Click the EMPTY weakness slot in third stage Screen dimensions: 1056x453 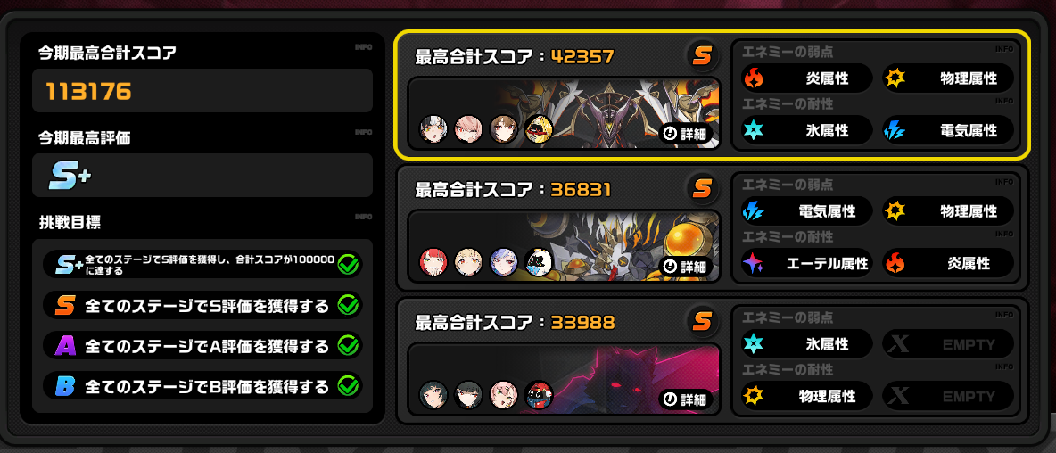pos(948,344)
